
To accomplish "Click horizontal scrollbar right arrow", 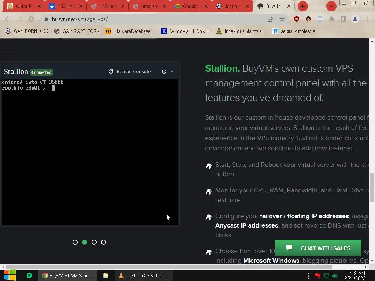I will [x=366, y=267].
